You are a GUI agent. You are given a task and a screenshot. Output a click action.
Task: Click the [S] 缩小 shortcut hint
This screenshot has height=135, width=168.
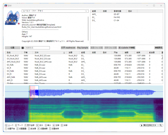[x=48, y=125]
